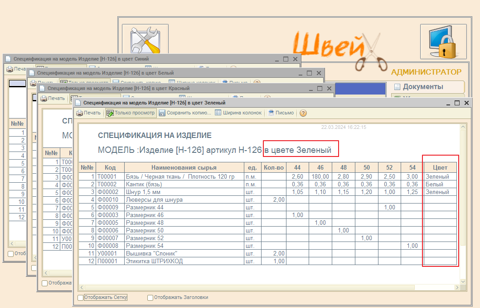Click the Код column header in Зеленый window
The height and width of the screenshot is (308, 480).
pyautogui.click(x=110, y=167)
